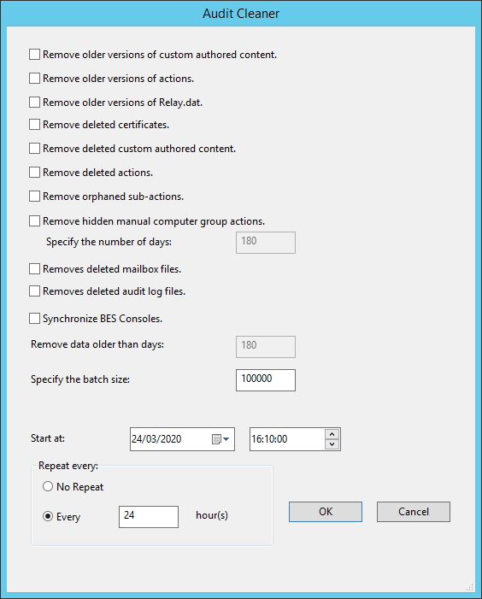Select the Every hours radio button
482x599 pixels.
click(48, 516)
